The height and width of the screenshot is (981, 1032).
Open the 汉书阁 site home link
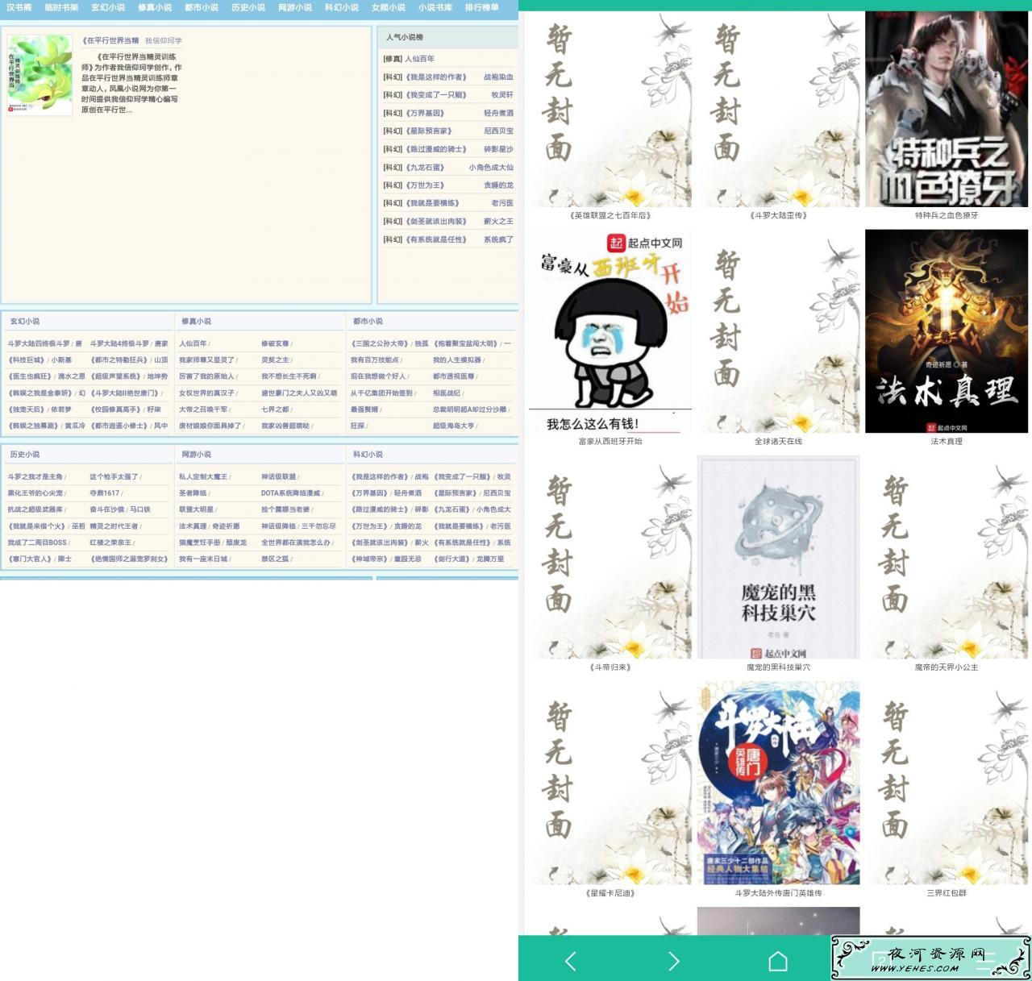click(x=19, y=7)
